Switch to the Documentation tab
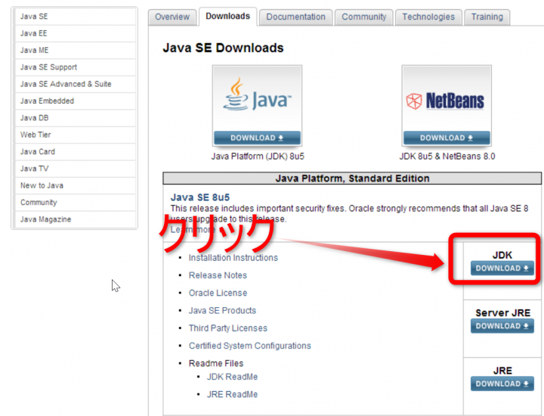Image resolution: width=544 pixels, height=416 pixels. point(296,17)
